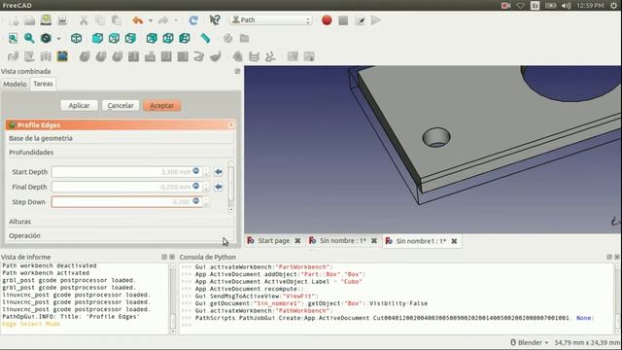Image resolution: width=622 pixels, height=350 pixels.
Task: Adjust Step Down spinner arrows
Action: 206,202
